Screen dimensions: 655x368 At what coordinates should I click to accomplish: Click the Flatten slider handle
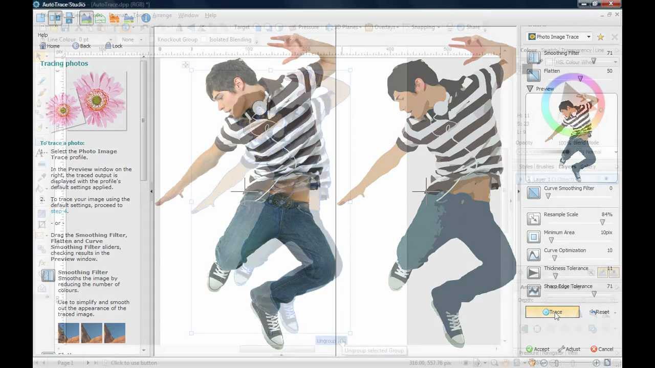pos(580,79)
